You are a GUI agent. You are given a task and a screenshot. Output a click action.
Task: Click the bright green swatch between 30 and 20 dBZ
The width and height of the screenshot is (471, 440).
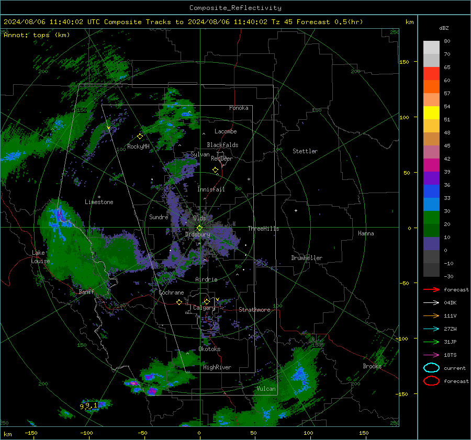[431, 218]
